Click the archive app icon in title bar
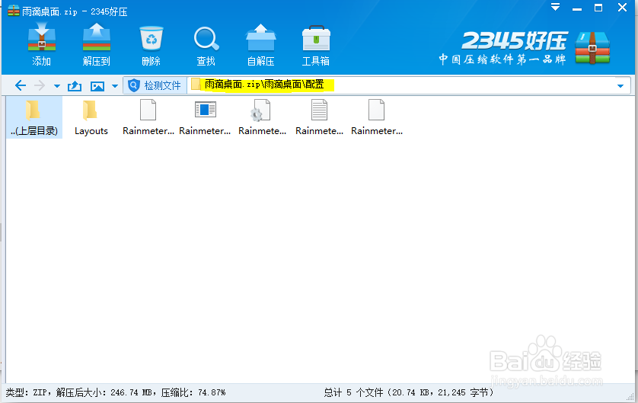Screen dimensions: 638x403 click(x=14, y=11)
